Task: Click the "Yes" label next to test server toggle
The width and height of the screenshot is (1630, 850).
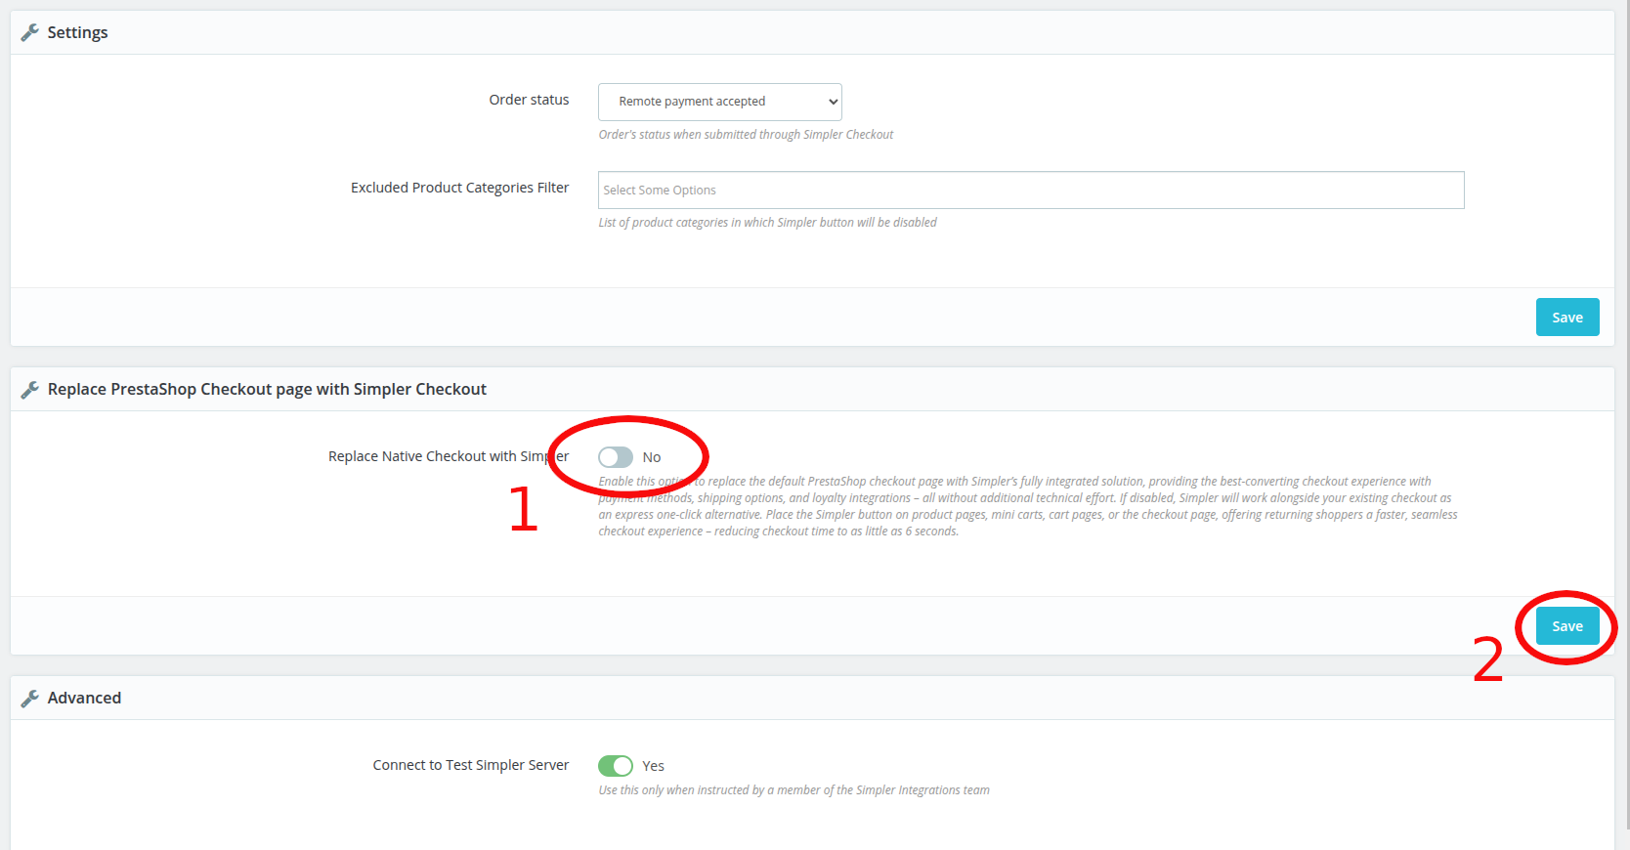Action: coord(653,766)
